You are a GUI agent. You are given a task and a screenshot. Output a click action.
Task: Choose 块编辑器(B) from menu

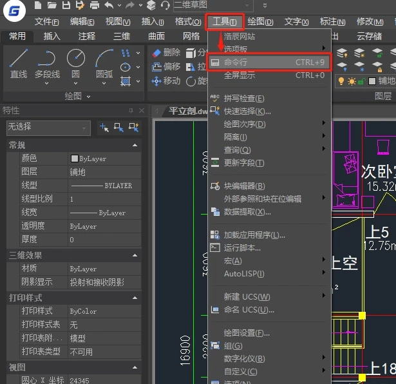[269, 186]
